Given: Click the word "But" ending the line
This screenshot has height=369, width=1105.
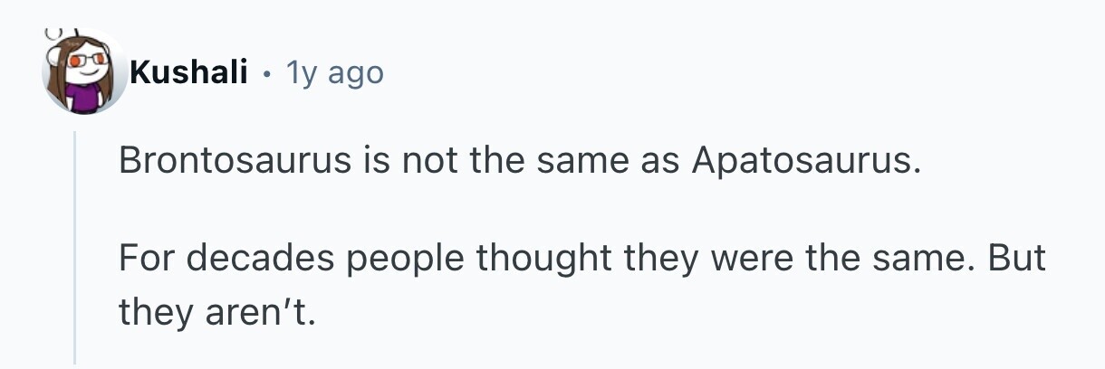Looking at the screenshot, I should (x=1016, y=259).
